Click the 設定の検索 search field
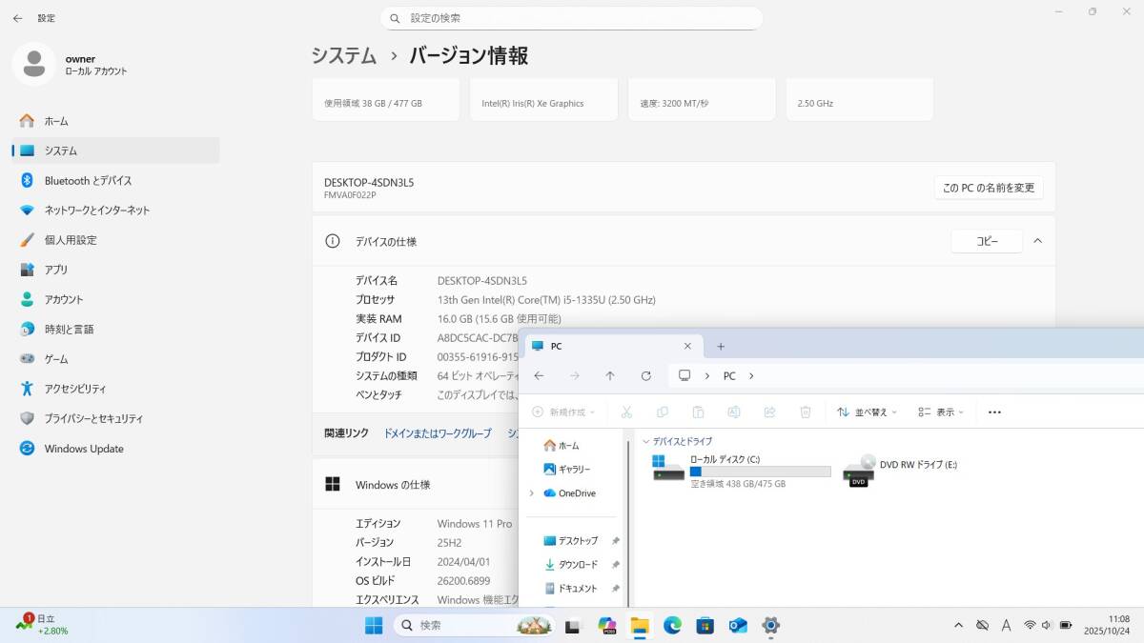The height and width of the screenshot is (643, 1144). pos(572,18)
